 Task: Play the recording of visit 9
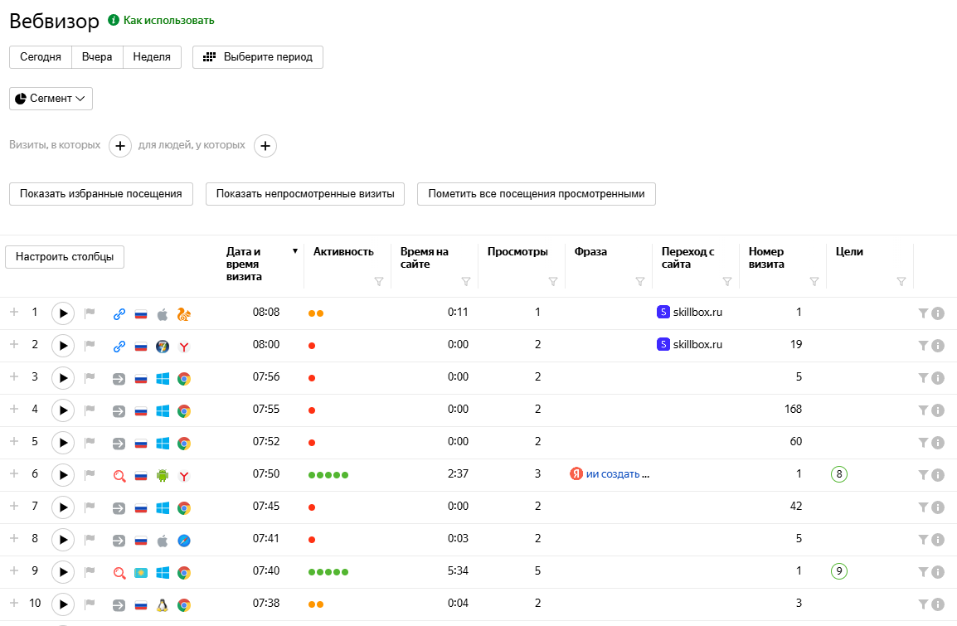click(x=63, y=572)
